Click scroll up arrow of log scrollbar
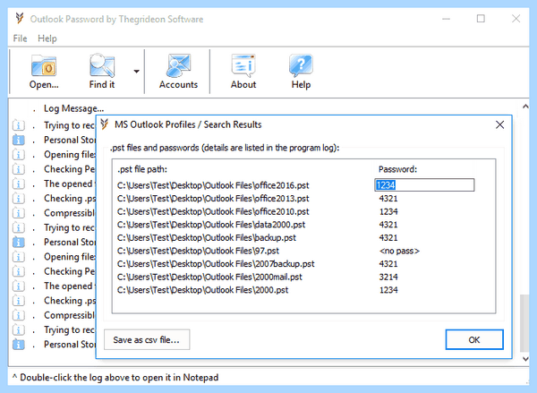The width and height of the screenshot is (537, 393). tap(524, 107)
